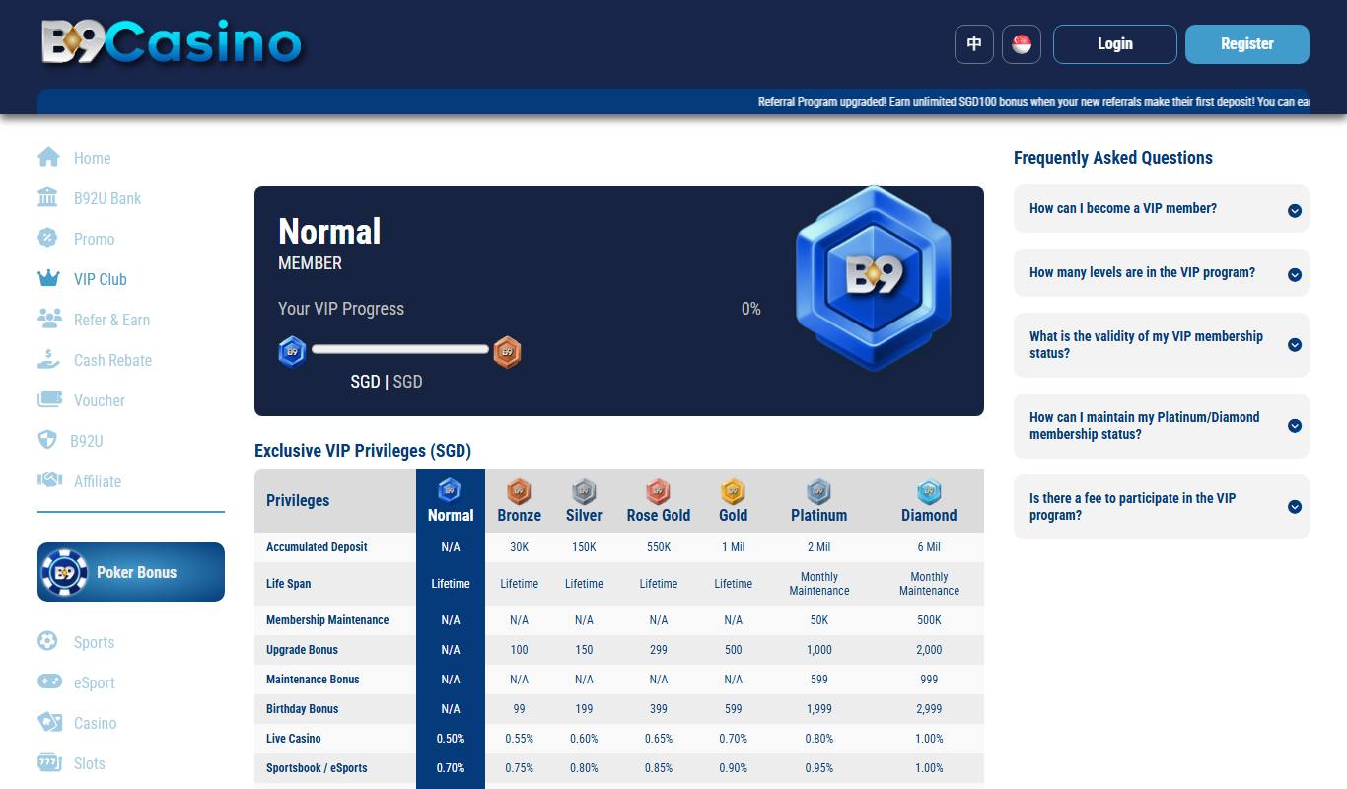Click the Promo percent badge icon
Image resolution: width=1347 pixels, height=789 pixels.
coord(47,238)
